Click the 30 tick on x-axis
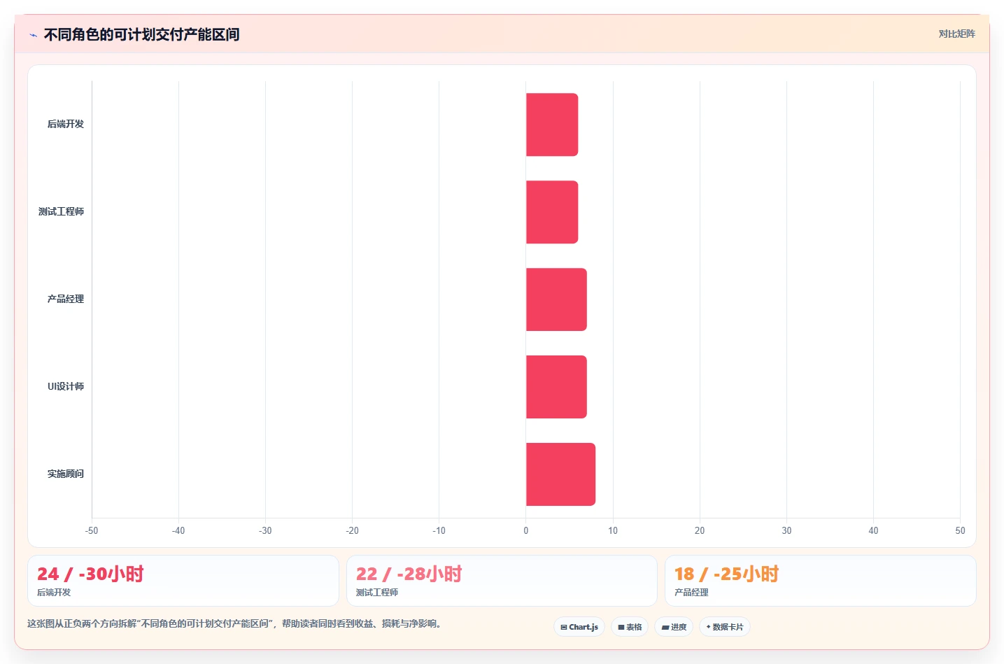The width and height of the screenshot is (1004, 664). click(786, 530)
